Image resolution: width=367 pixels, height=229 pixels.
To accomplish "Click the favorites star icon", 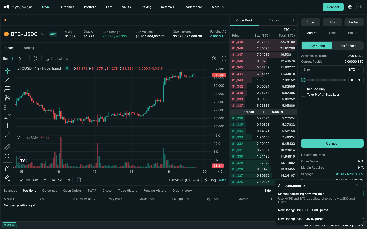I will point(5,20).
